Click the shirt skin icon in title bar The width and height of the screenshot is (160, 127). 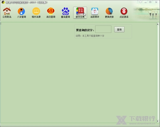pos(141,2)
